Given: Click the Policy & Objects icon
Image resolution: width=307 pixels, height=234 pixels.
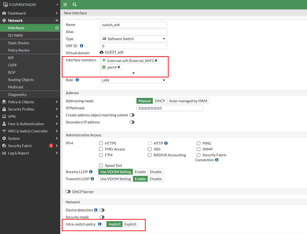Looking at the screenshot, I should tap(4, 102).
